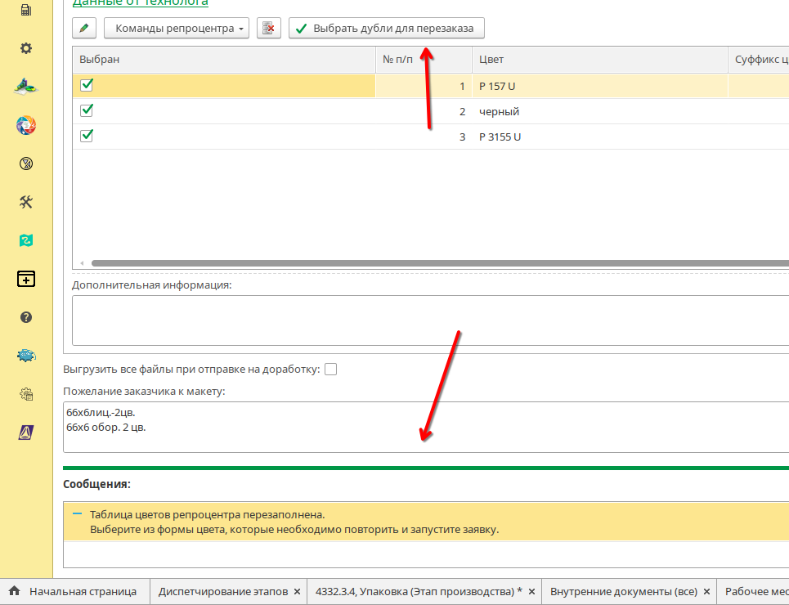The width and height of the screenshot is (789, 605).
Task: Uncheck the checkbox in the черный row
Action: click(x=87, y=110)
